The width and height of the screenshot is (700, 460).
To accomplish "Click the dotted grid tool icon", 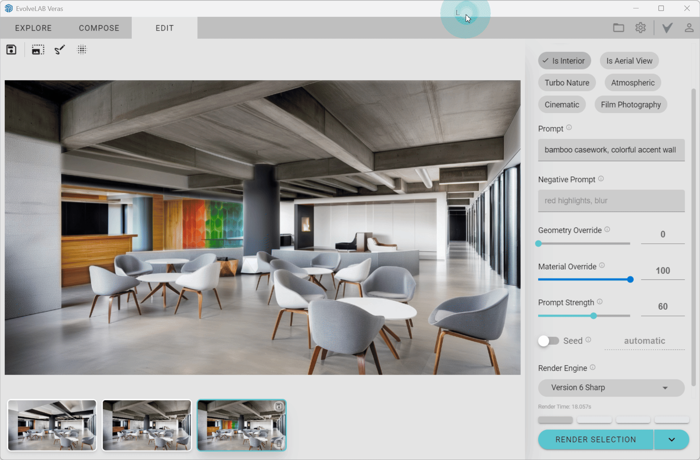I will pos(82,50).
